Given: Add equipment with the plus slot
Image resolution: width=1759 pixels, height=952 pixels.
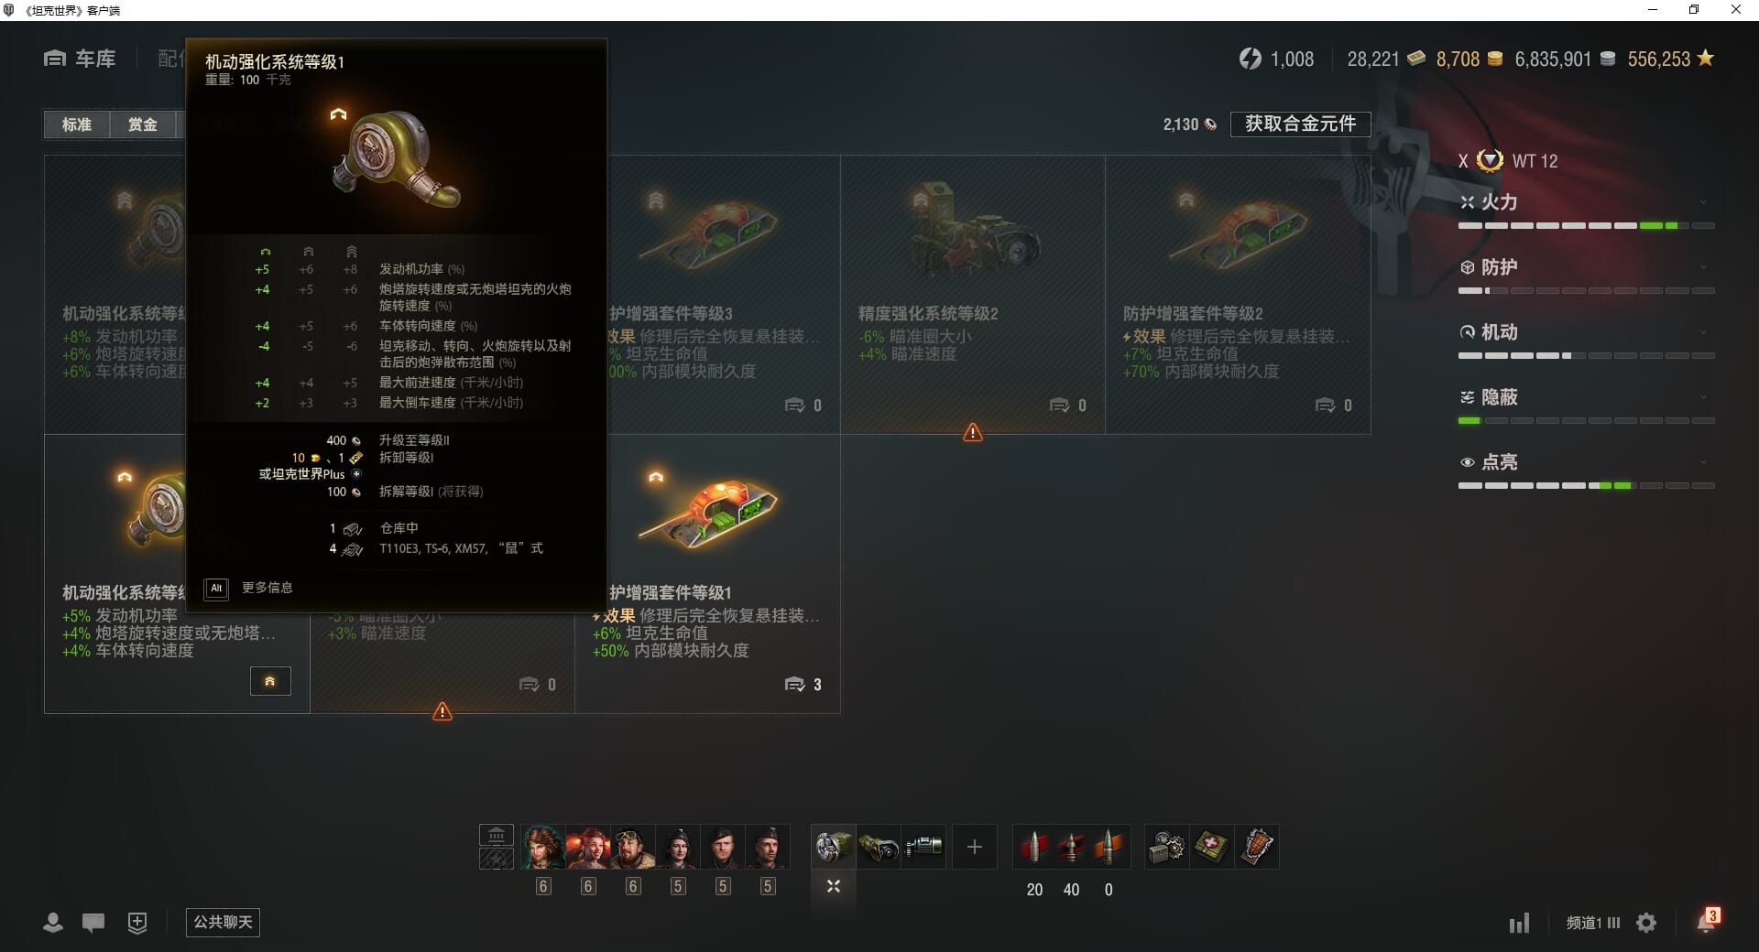Looking at the screenshot, I should (974, 847).
